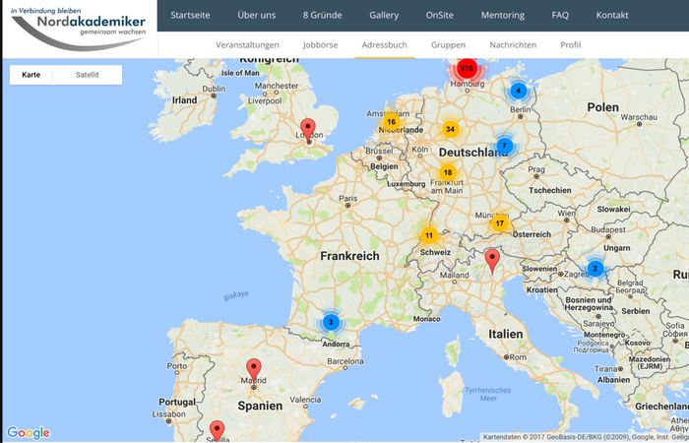Click the Italien country label

(506, 334)
